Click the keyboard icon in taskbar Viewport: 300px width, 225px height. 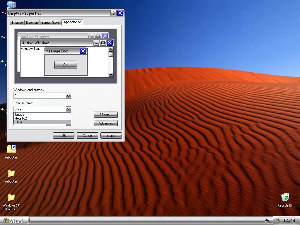pyautogui.click(x=267, y=221)
